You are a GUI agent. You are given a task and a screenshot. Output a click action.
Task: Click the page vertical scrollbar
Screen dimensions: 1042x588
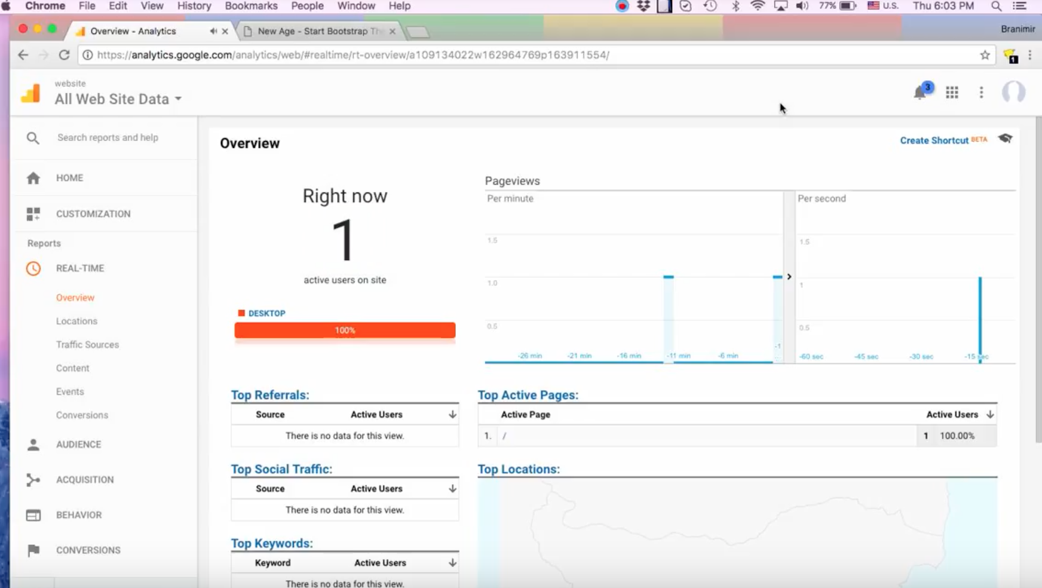tap(1038, 279)
